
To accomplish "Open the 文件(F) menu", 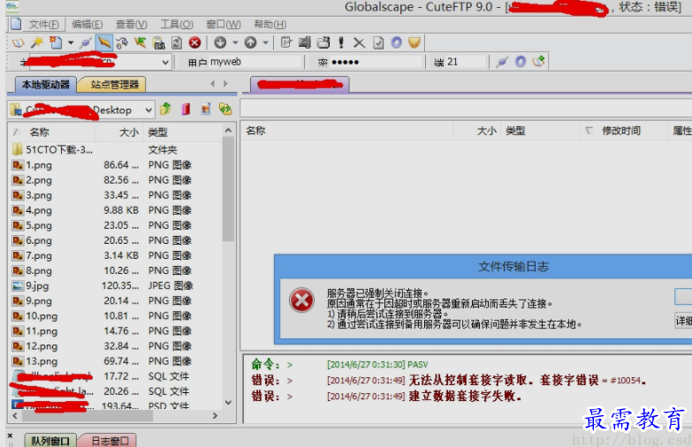I will (43, 24).
